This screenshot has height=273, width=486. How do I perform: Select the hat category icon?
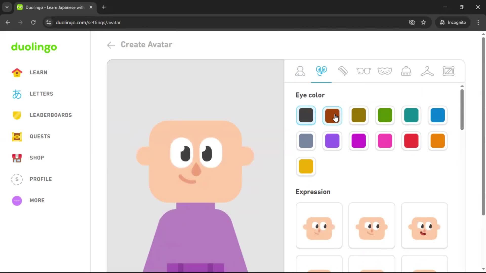[x=406, y=71]
